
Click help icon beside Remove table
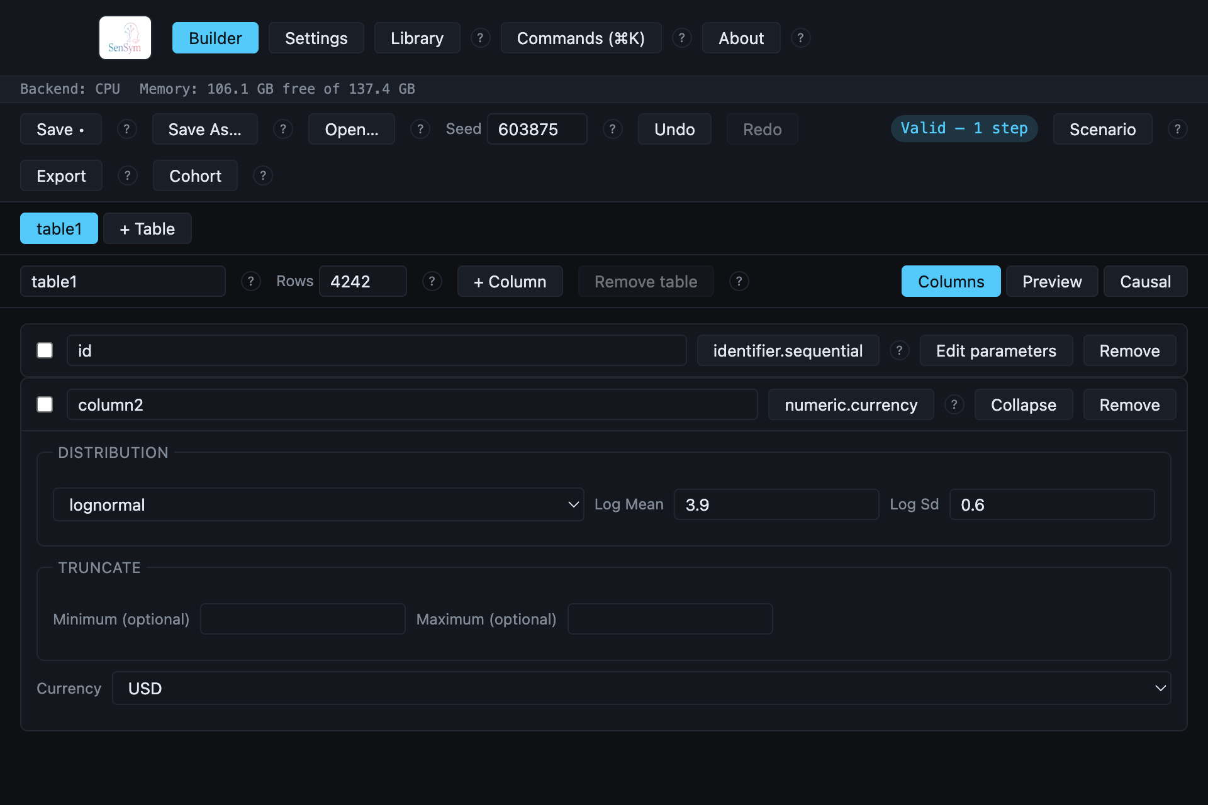click(x=739, y=281)
